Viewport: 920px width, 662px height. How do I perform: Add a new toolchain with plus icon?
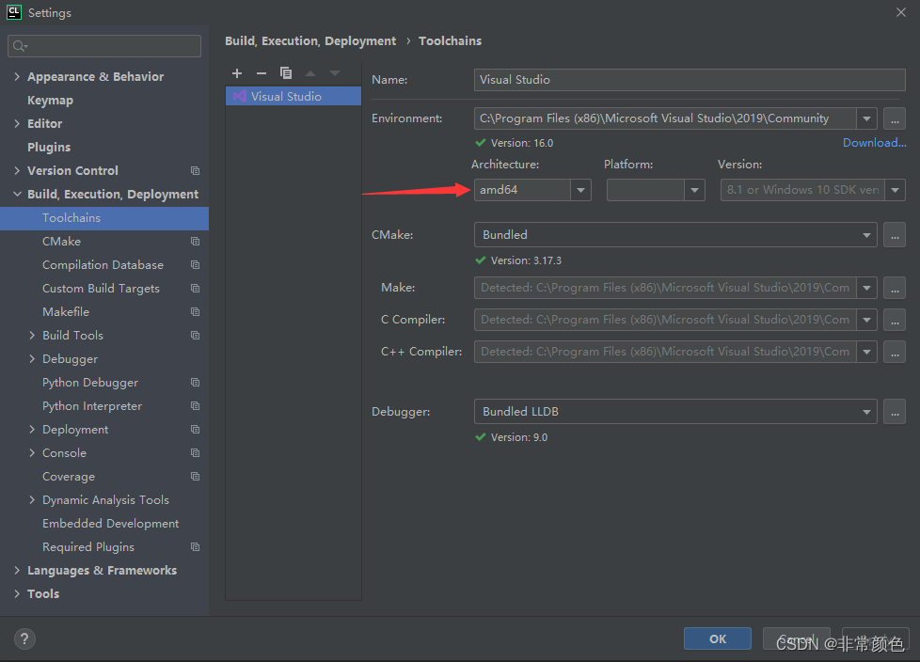click(x=237, y=73)
